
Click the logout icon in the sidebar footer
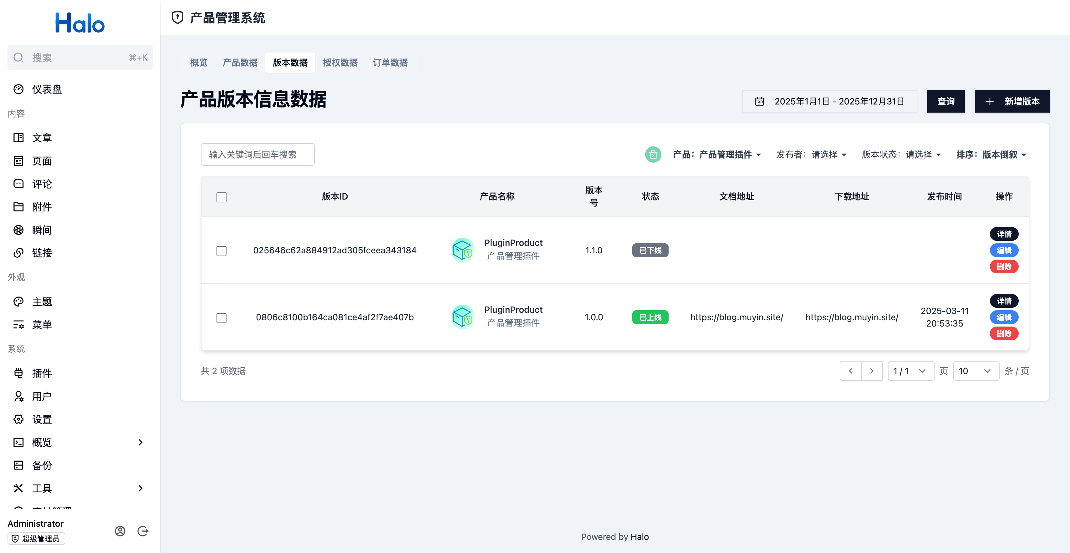point(143,531)
